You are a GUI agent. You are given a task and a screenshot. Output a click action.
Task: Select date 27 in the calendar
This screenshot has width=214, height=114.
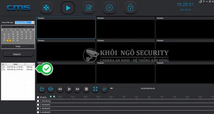point(5,40)
